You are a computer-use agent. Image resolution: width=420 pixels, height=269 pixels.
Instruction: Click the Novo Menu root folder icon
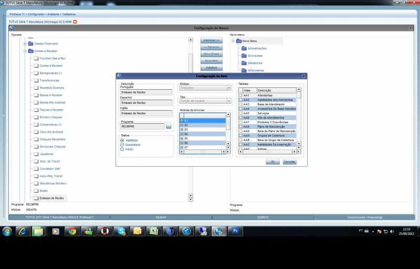(x=239, y=41)
